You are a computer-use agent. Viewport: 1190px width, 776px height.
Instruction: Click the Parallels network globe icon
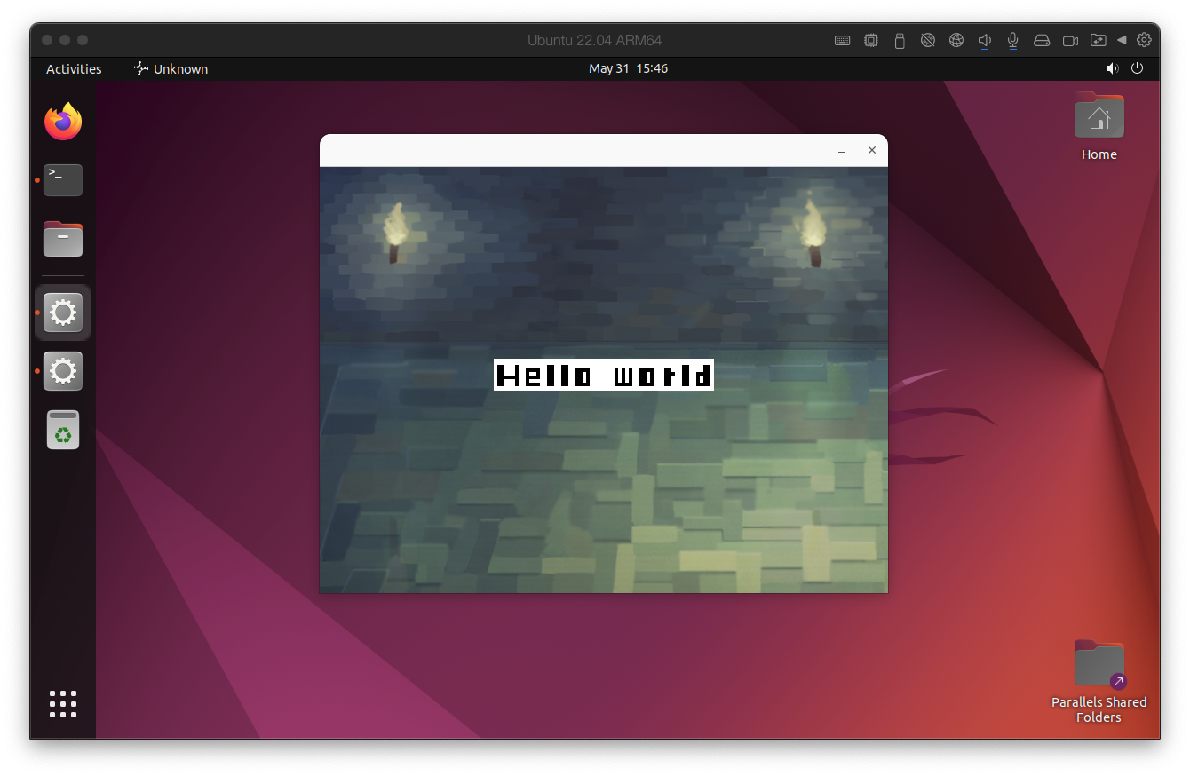956,40
